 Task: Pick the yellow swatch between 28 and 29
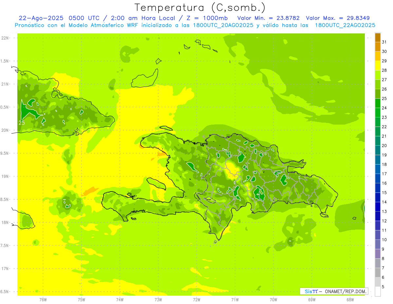click(378, 66)
